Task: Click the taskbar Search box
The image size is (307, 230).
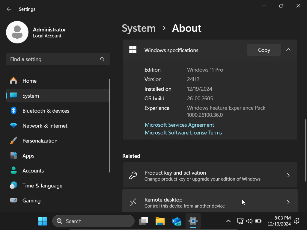Action: pos(94,221)
